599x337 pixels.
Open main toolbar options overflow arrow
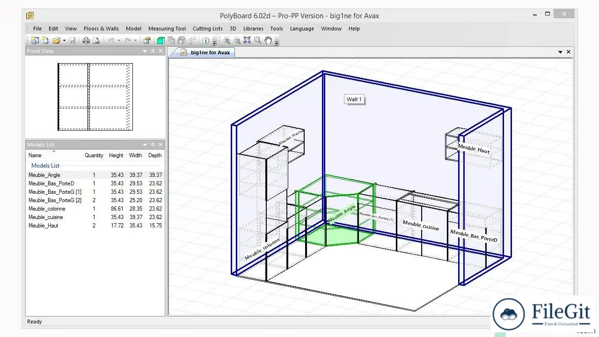[214, 42]
